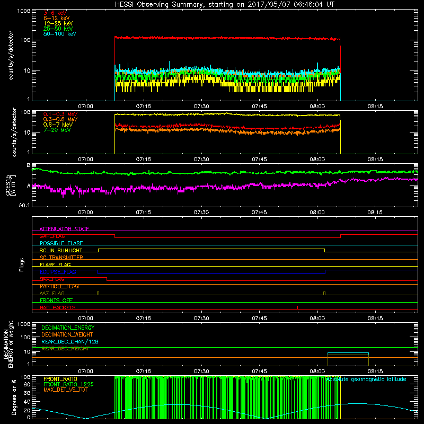Viewport: 424px width, 424px height.
Task: Click the FRONT_RATIO_1225 legend label
Action: pyautogui.click(x=69, y=384)
